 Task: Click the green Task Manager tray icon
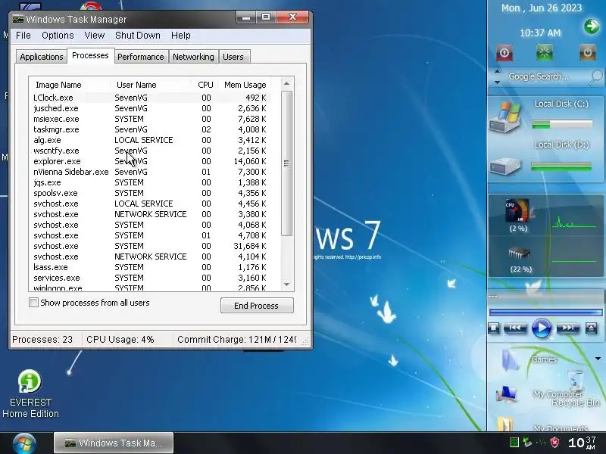click(x=514, y=443)
